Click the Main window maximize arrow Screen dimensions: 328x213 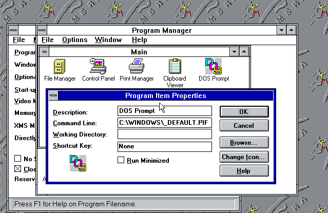click(x=245, y=52)
